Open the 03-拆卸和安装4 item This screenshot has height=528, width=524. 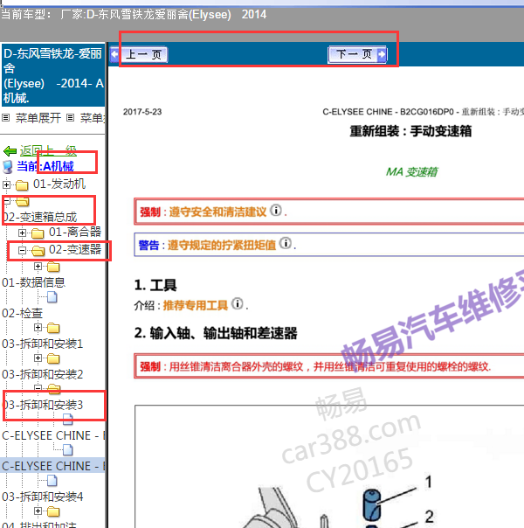[43, 497]
